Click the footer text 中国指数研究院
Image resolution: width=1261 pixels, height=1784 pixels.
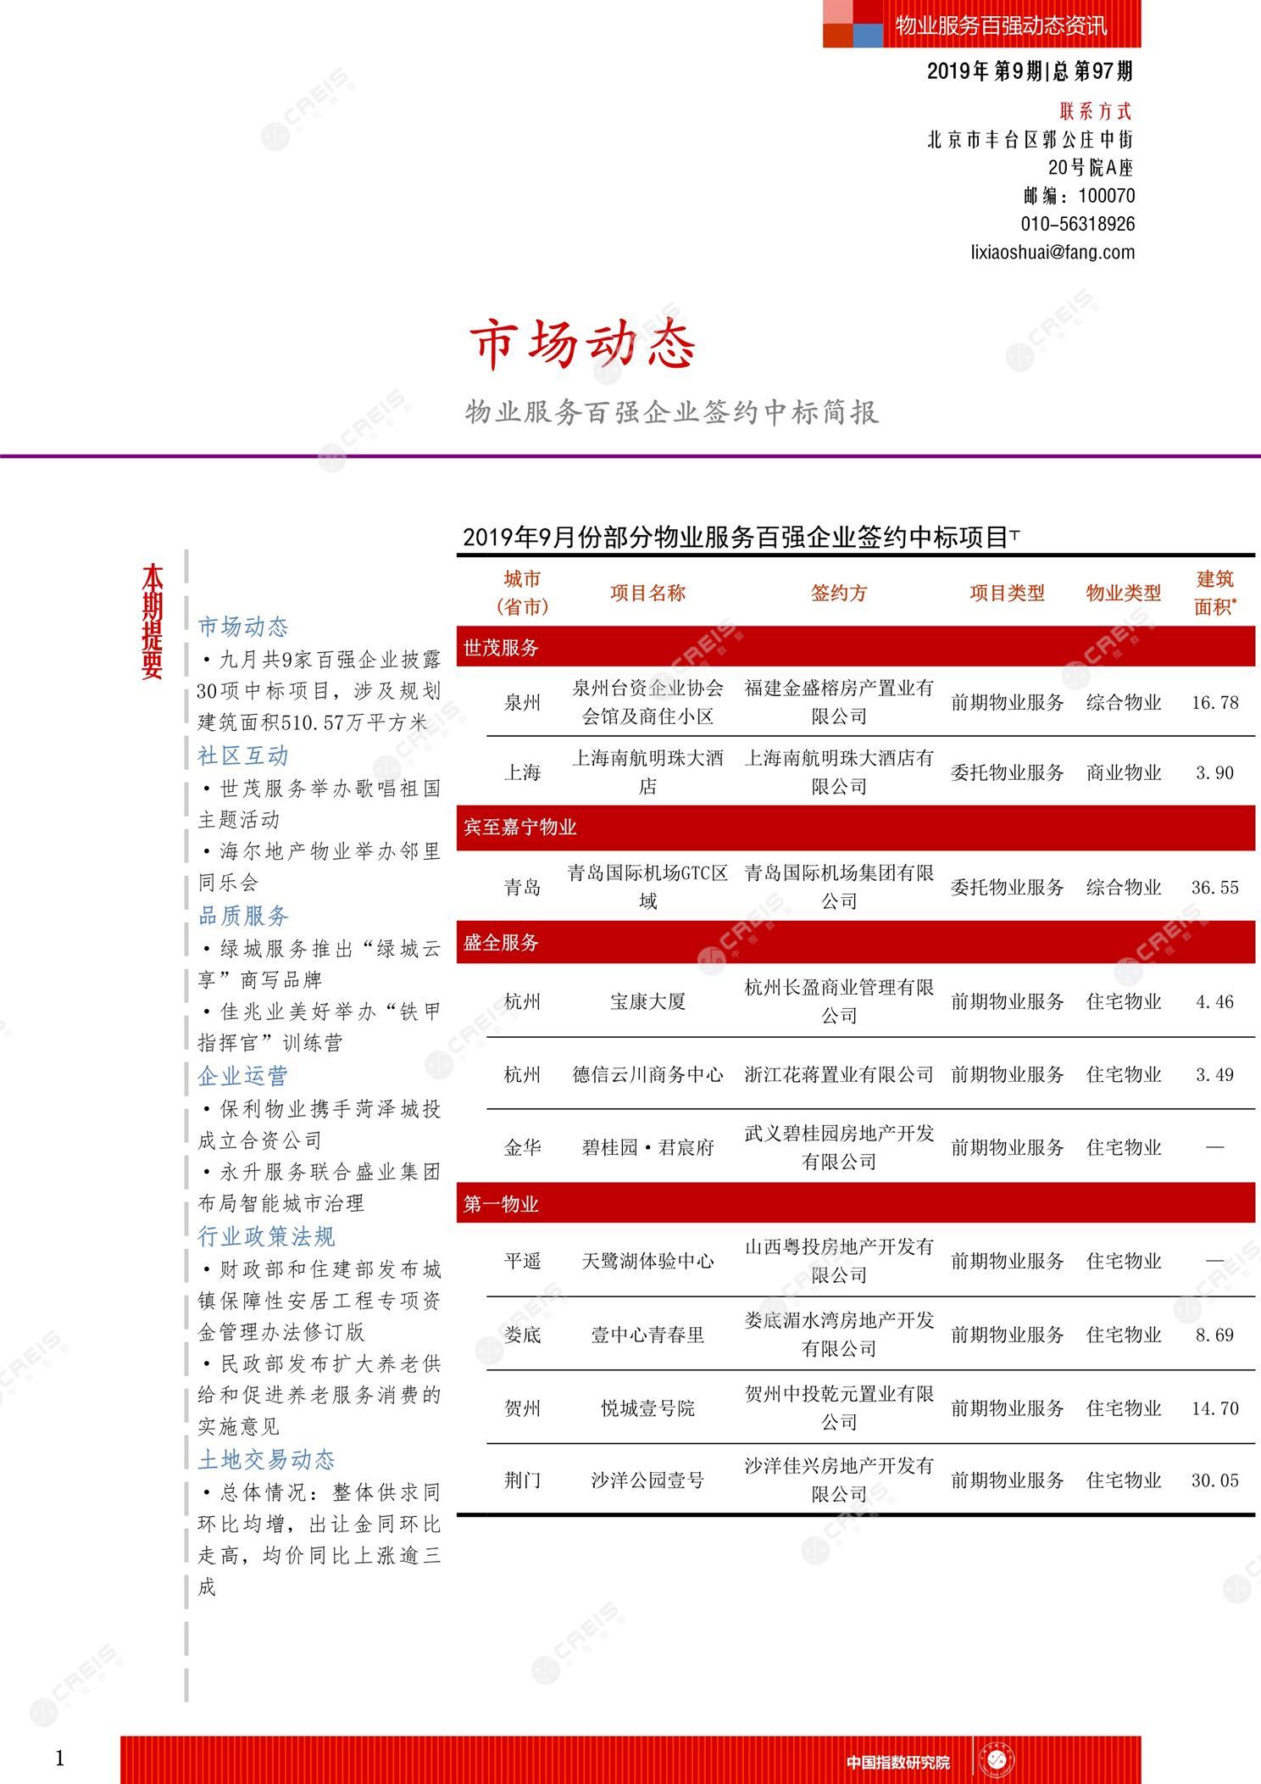click(x=897, y=1762)
